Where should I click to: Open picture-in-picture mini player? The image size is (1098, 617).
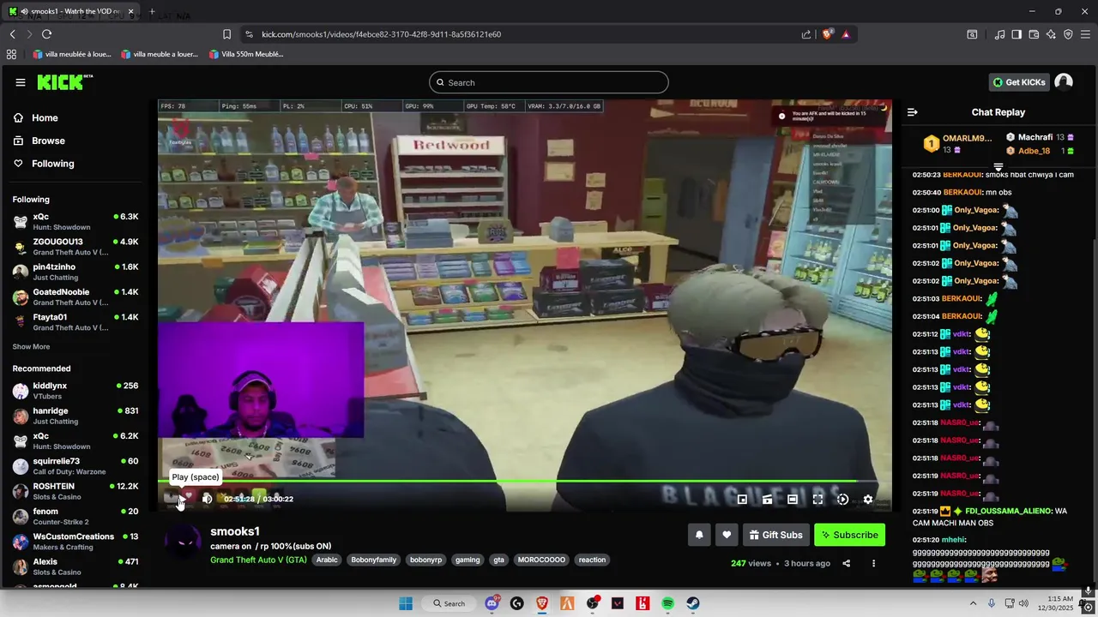(742, 500)
